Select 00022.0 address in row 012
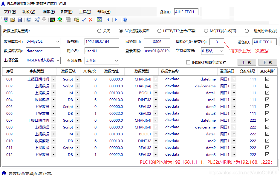This screenshot has height=178, width=280. (x=116, y=155)
